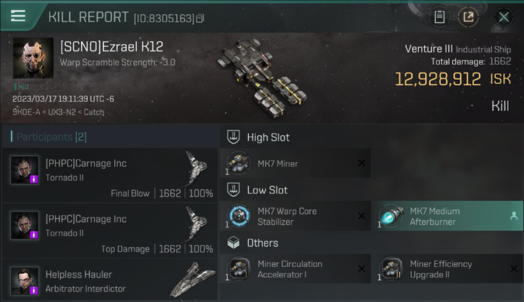Open the clipboard report icon
Viewport: 524px width, 302px height.
coord(439,17)
